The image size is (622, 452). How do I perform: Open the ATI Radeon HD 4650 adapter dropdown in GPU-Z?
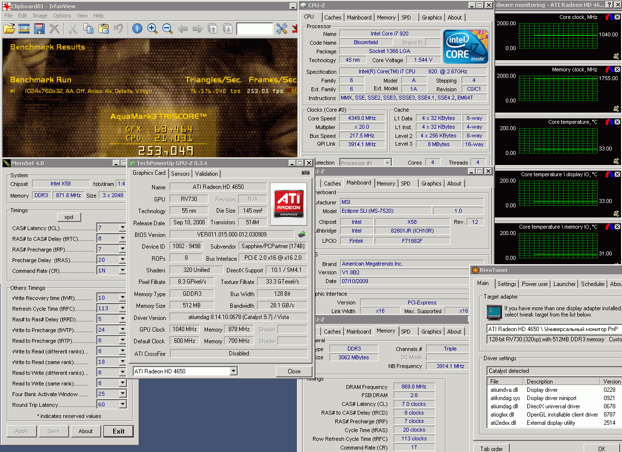[234, 371]
